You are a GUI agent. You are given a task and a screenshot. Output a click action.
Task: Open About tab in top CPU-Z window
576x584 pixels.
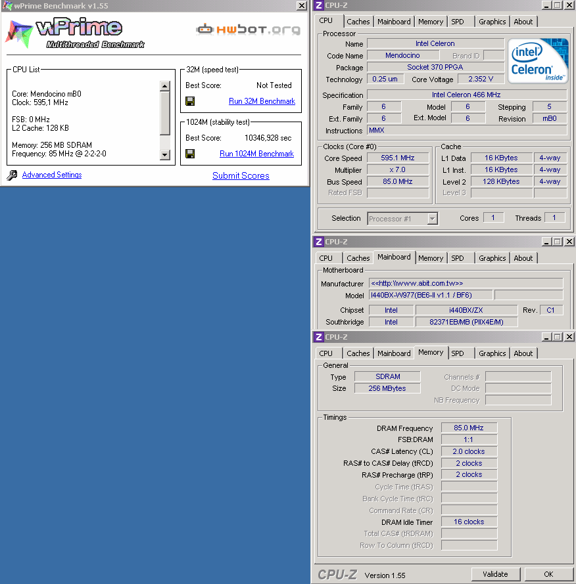tap(523, 22)
